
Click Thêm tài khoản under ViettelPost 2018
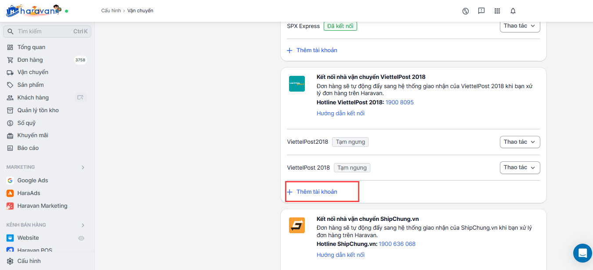(312, 192)
